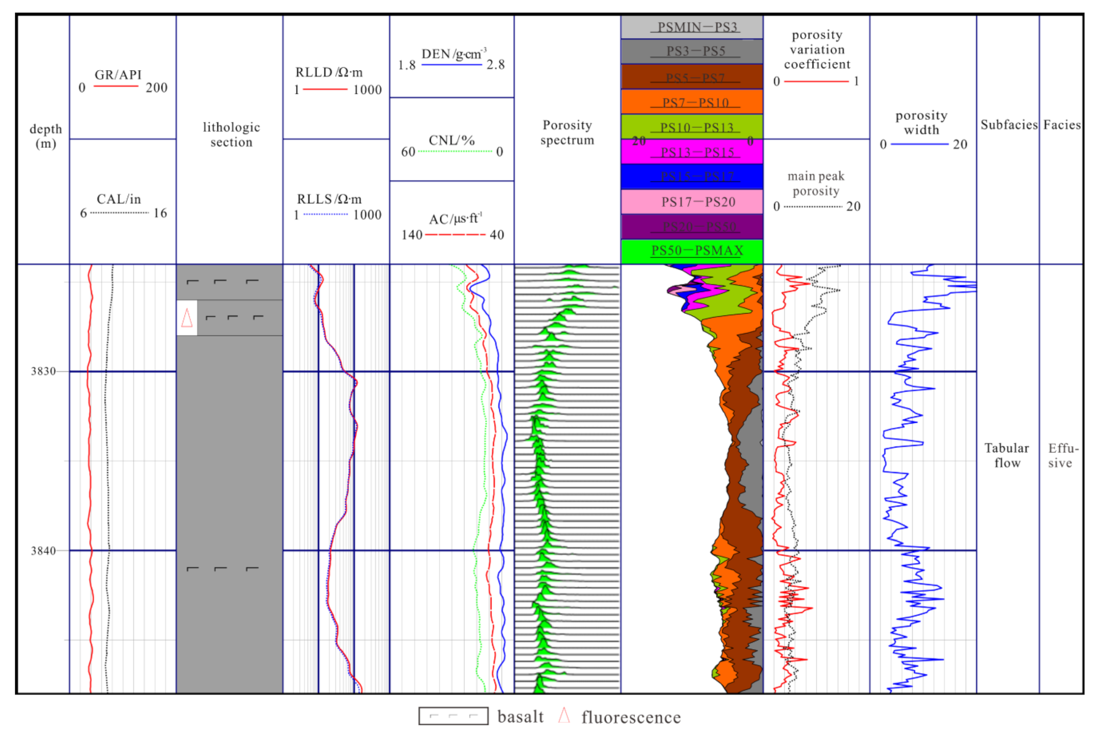Click the PS17-PS20 pink swatch
1099x734 pixels.
692,202
